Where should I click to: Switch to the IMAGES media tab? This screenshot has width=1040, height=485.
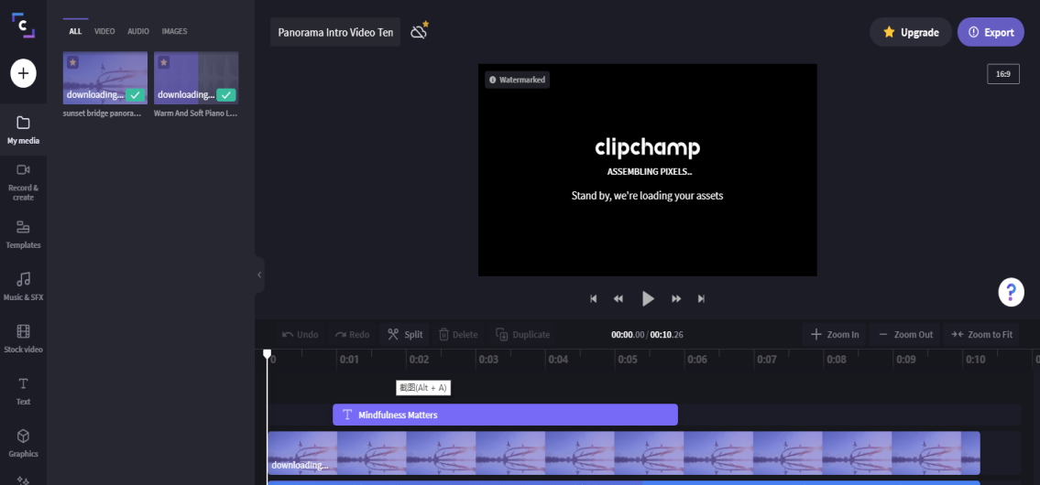174,31
